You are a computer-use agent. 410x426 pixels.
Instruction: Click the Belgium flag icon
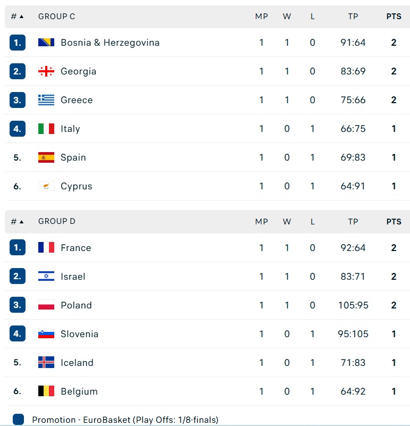pyautogui.click(x=46, y=391)
